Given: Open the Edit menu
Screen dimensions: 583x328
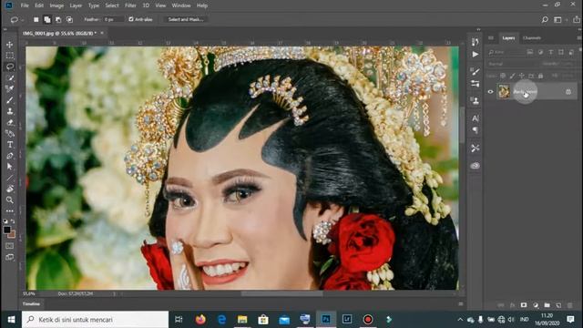Looking at the screenshot, I should tap(39, 5).
